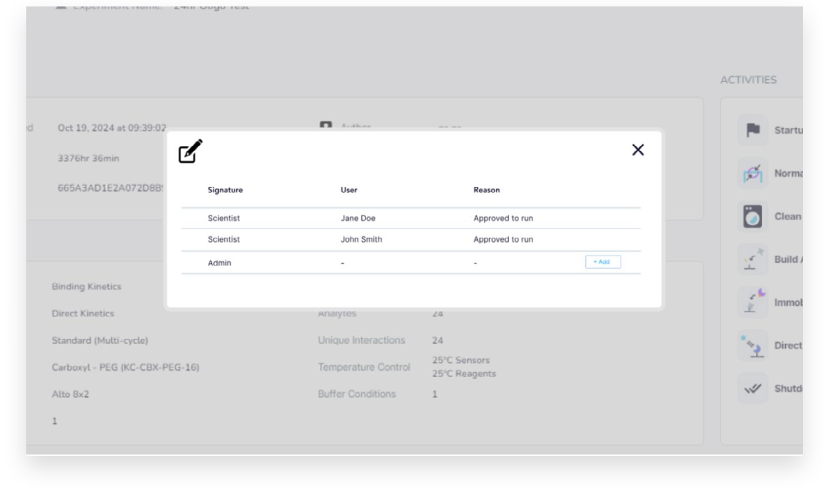Close the signature dialog with X
The image size is (834, 488).
point(637,150)
